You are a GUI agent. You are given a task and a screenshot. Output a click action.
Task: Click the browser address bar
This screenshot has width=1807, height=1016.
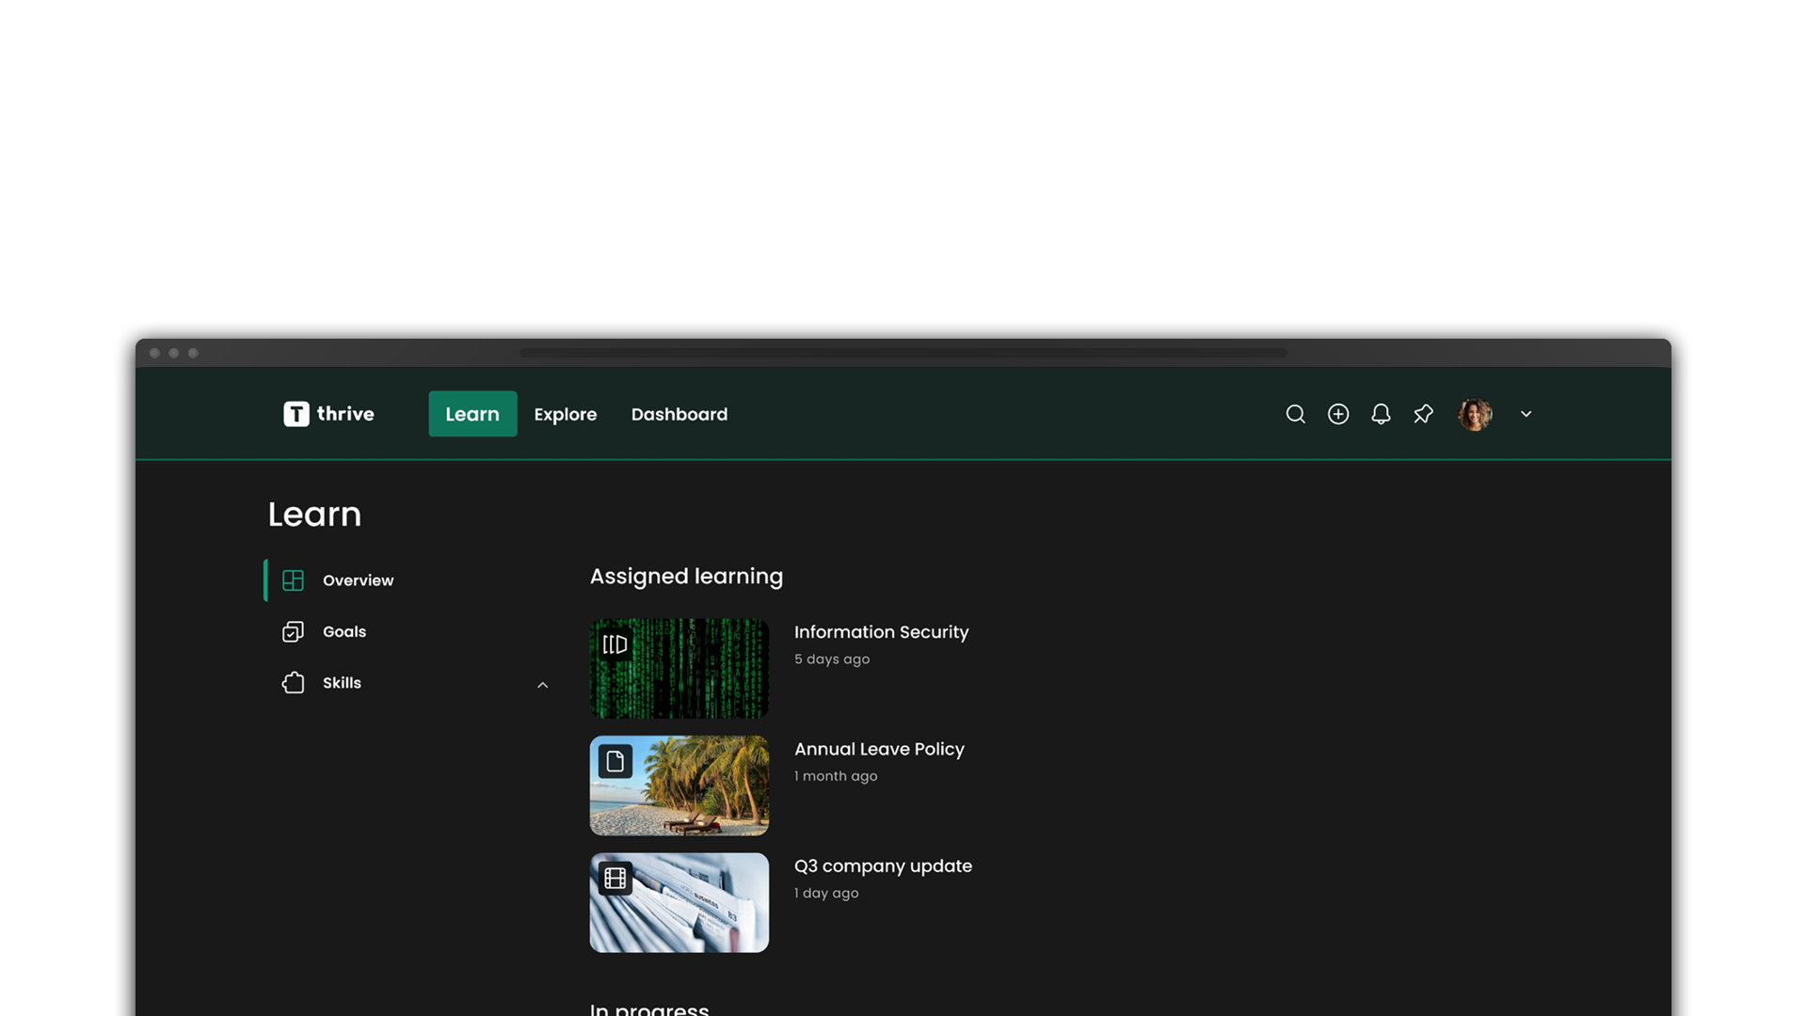[903, 353]
